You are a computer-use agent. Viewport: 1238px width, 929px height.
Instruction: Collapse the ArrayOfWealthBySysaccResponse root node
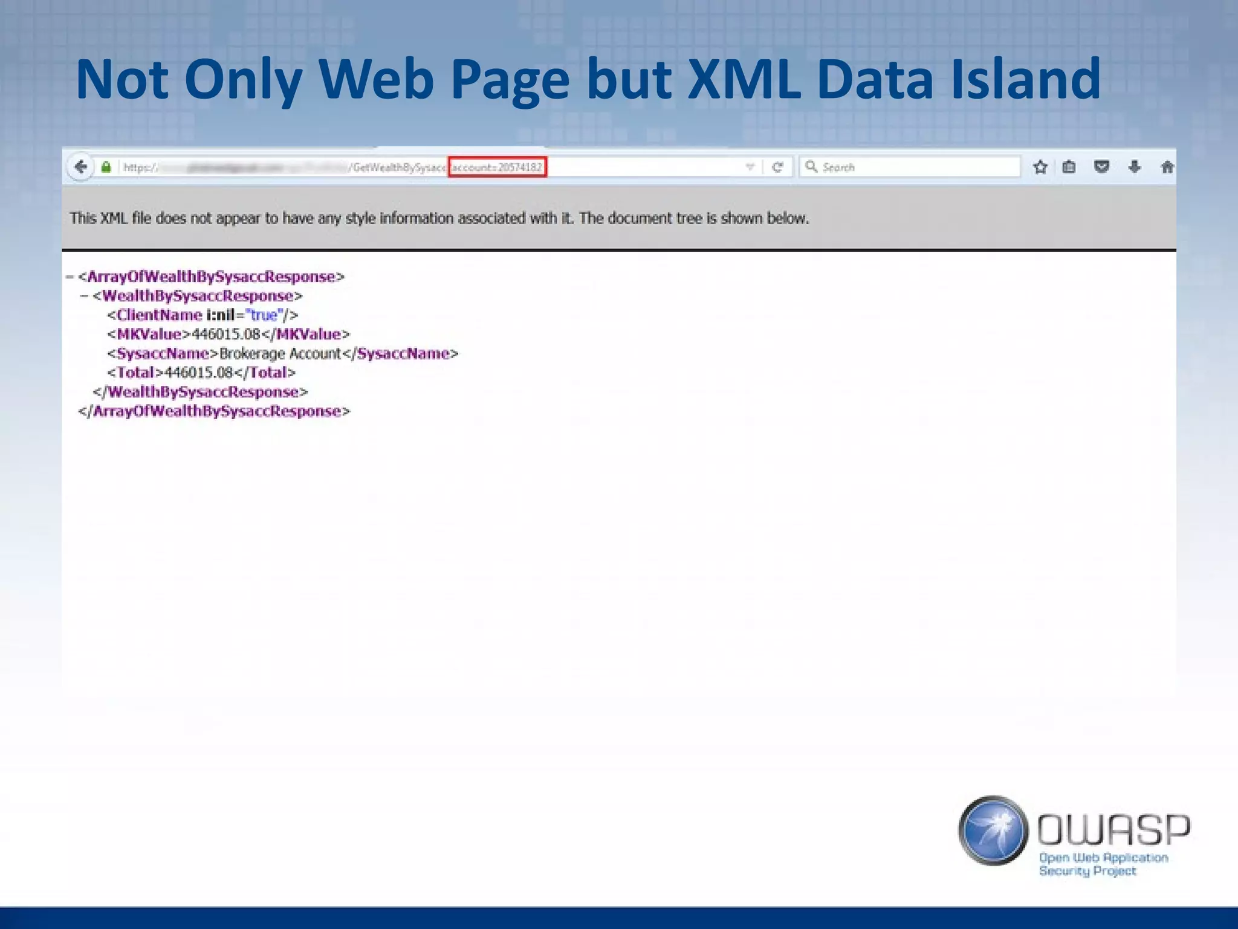70,277
